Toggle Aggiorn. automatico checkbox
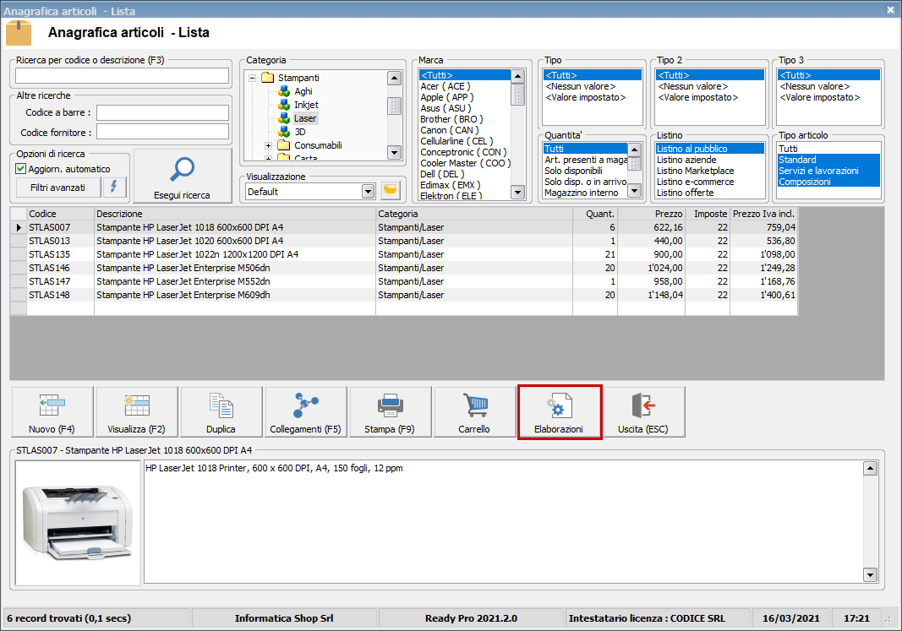Image resolution: width=902 pixels, height=631 pixels. (20, 168)
